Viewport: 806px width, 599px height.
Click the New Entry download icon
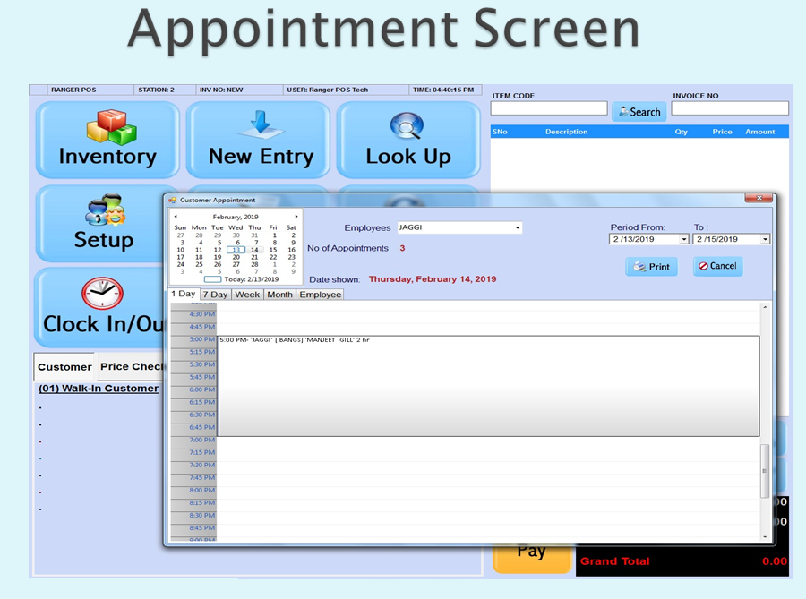tap(261, 125)
